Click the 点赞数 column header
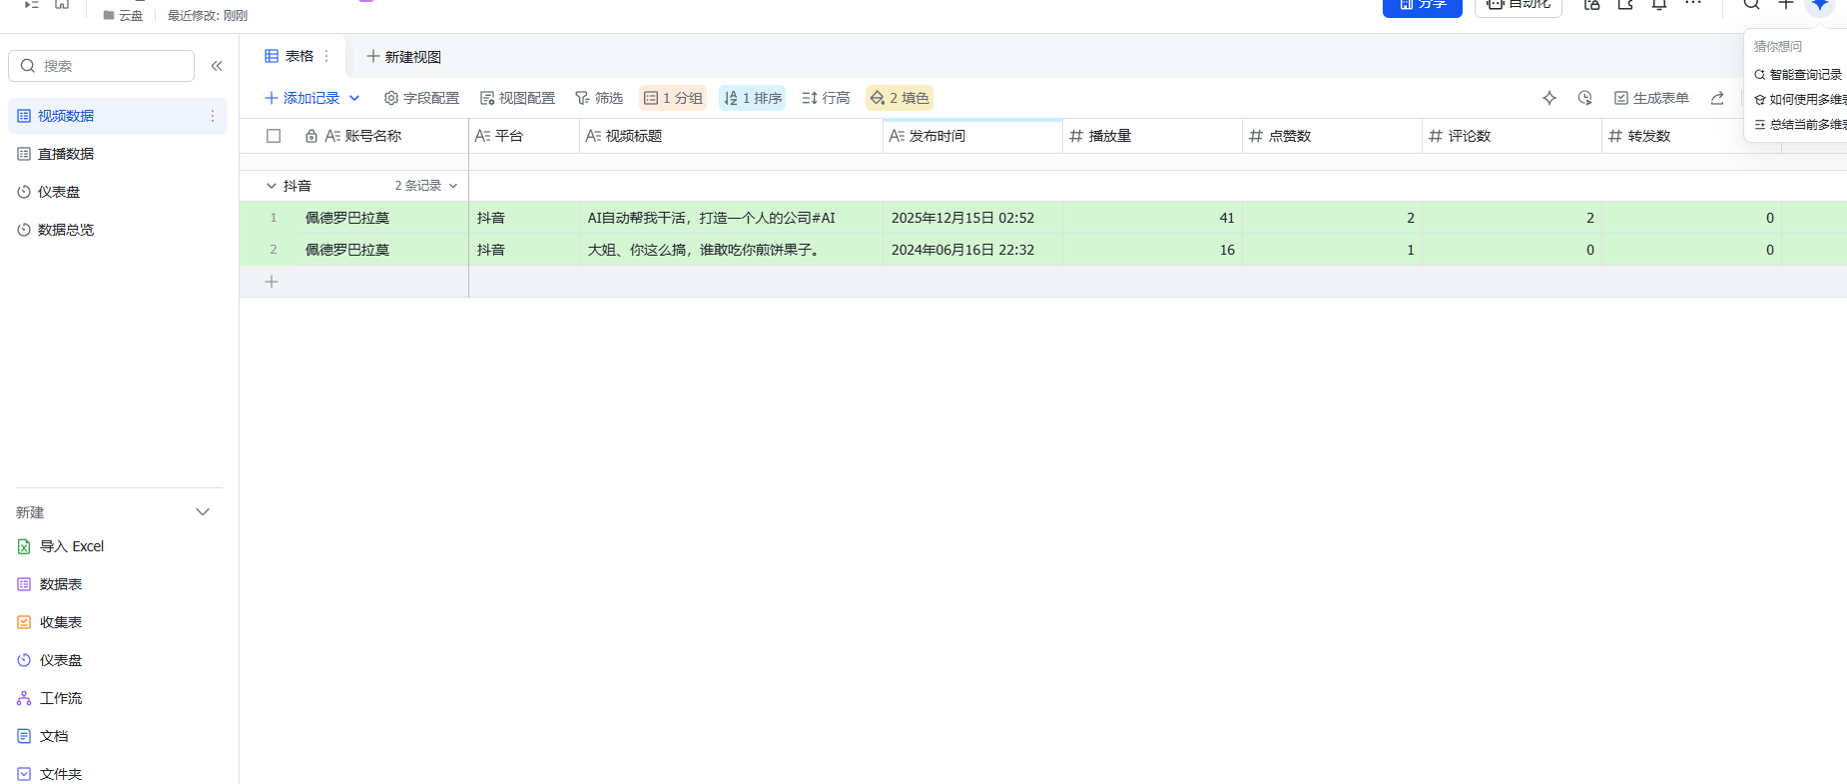Viewport: 1847px width, 784px height. pos(1332,136)
